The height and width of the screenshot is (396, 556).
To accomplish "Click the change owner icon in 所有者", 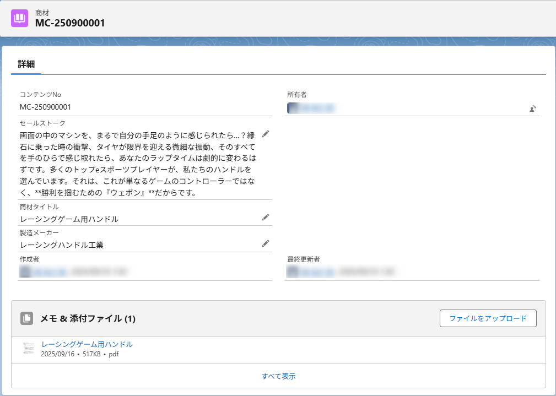I will tap(533, 109).
